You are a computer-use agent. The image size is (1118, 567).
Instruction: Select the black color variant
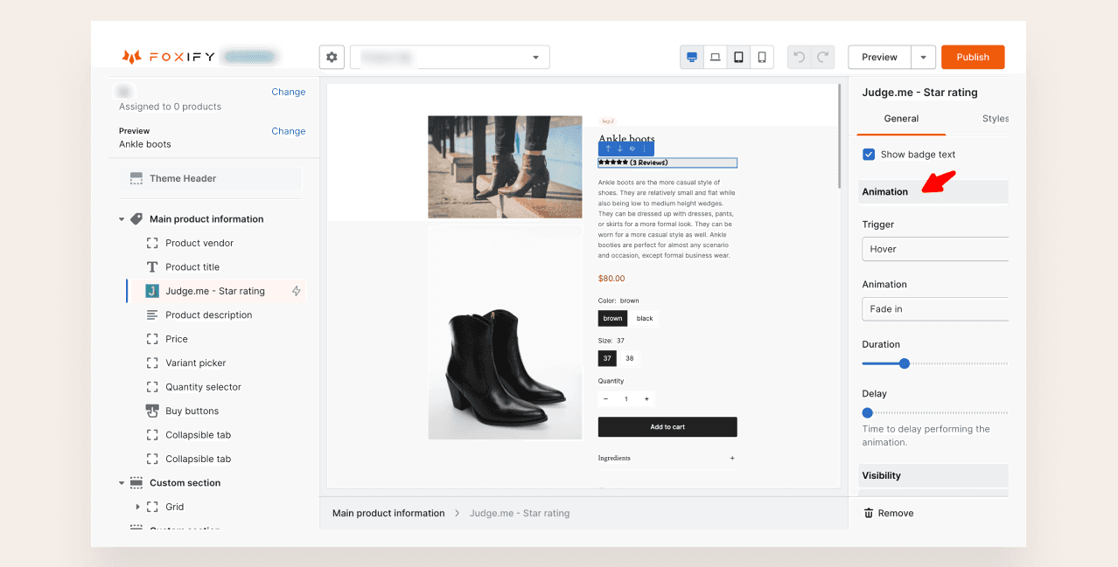click(645, 319)
